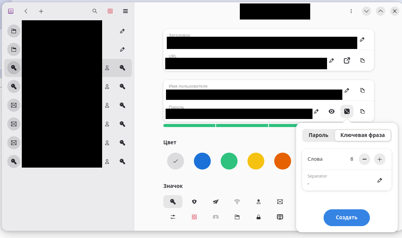This screenshot has height=238, width=402.
Task: Select the shield icon under Значок
Action: click(x=194, y=202)
